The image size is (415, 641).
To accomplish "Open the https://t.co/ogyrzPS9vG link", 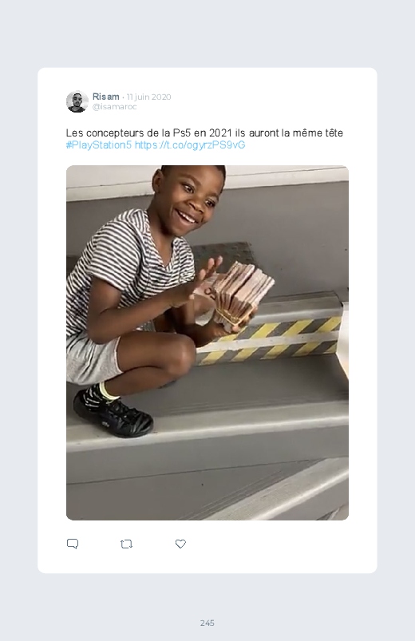I will 190,145.
